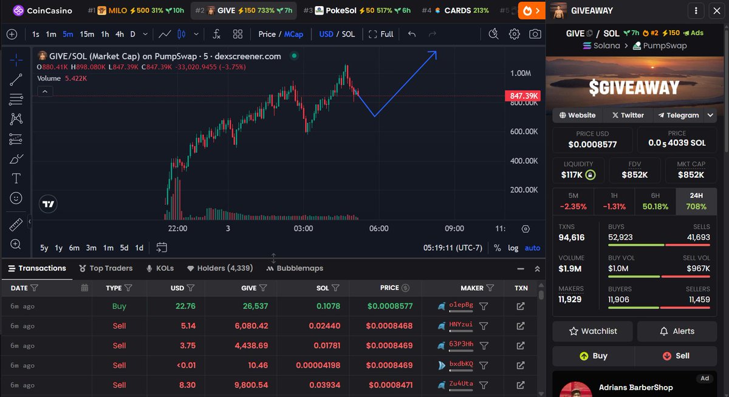Screen dimensions: 729x397
Task: Select the text annotation tool
Action: tap(16, 178)
